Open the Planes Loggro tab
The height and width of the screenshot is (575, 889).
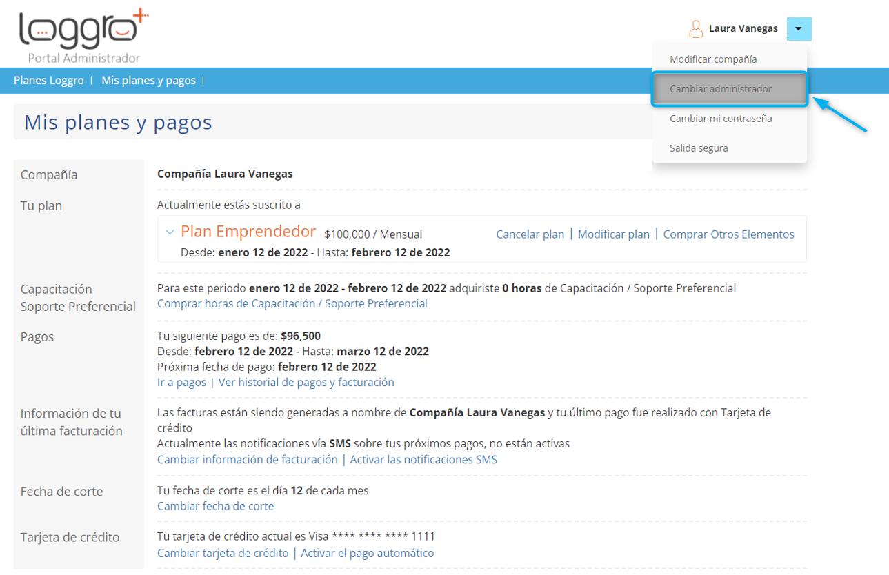[48, 81]
